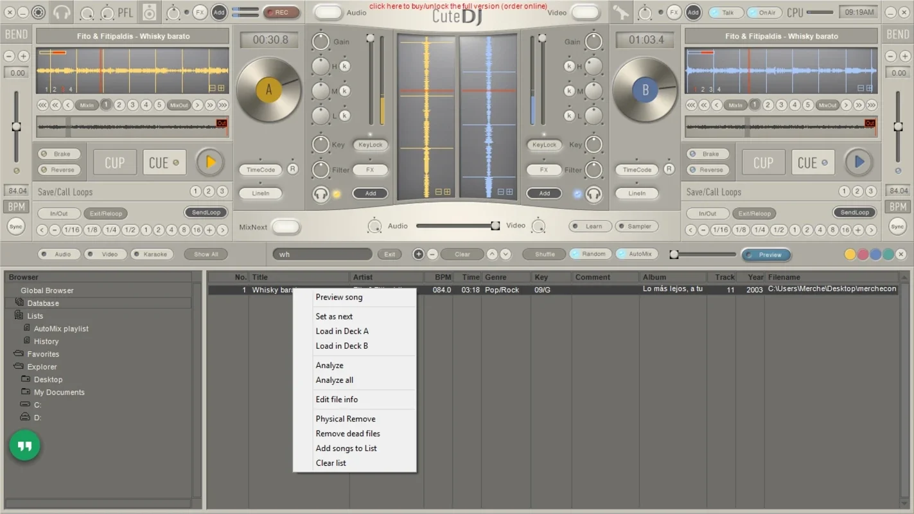Viewport: 914px width, 514px height.
Task: Toggle Deck A KeyLock
Action: click(371, 145)
